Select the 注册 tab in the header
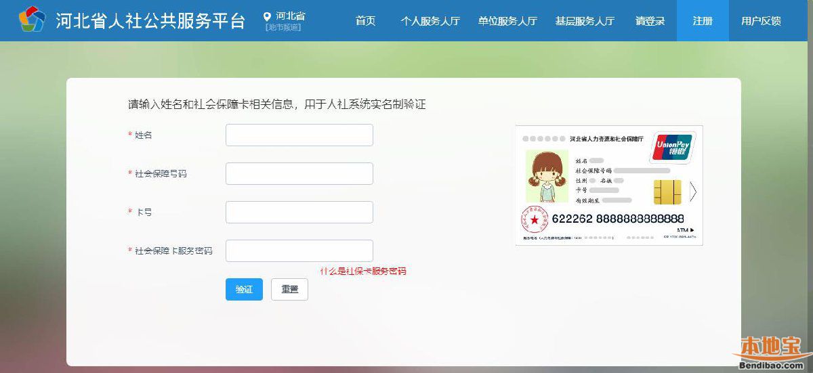Screen dimensions: 813x373 [x=703, y=20]
